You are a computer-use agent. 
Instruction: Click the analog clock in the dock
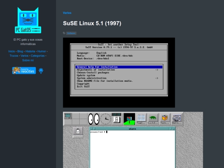coord(106,119)
